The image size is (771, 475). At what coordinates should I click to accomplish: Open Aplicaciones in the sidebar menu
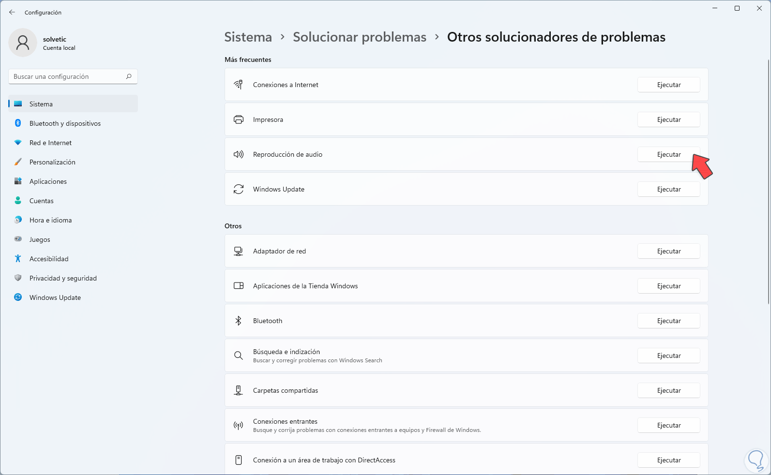(x=48, y=181)
